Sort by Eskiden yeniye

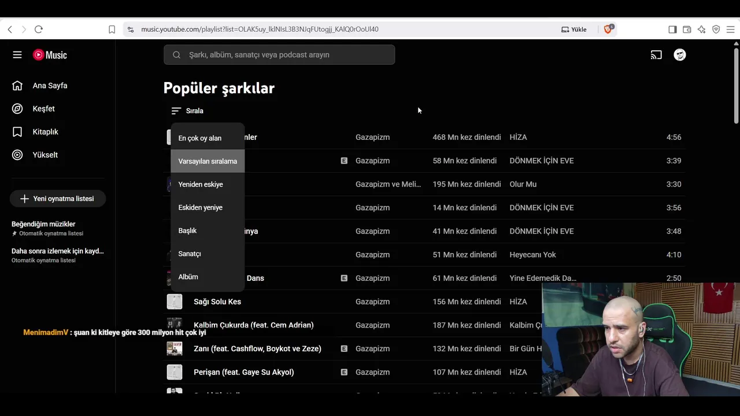[x=208, y=207]
